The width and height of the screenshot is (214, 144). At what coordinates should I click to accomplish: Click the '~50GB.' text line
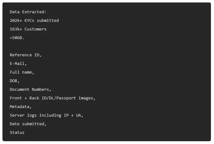17,38
